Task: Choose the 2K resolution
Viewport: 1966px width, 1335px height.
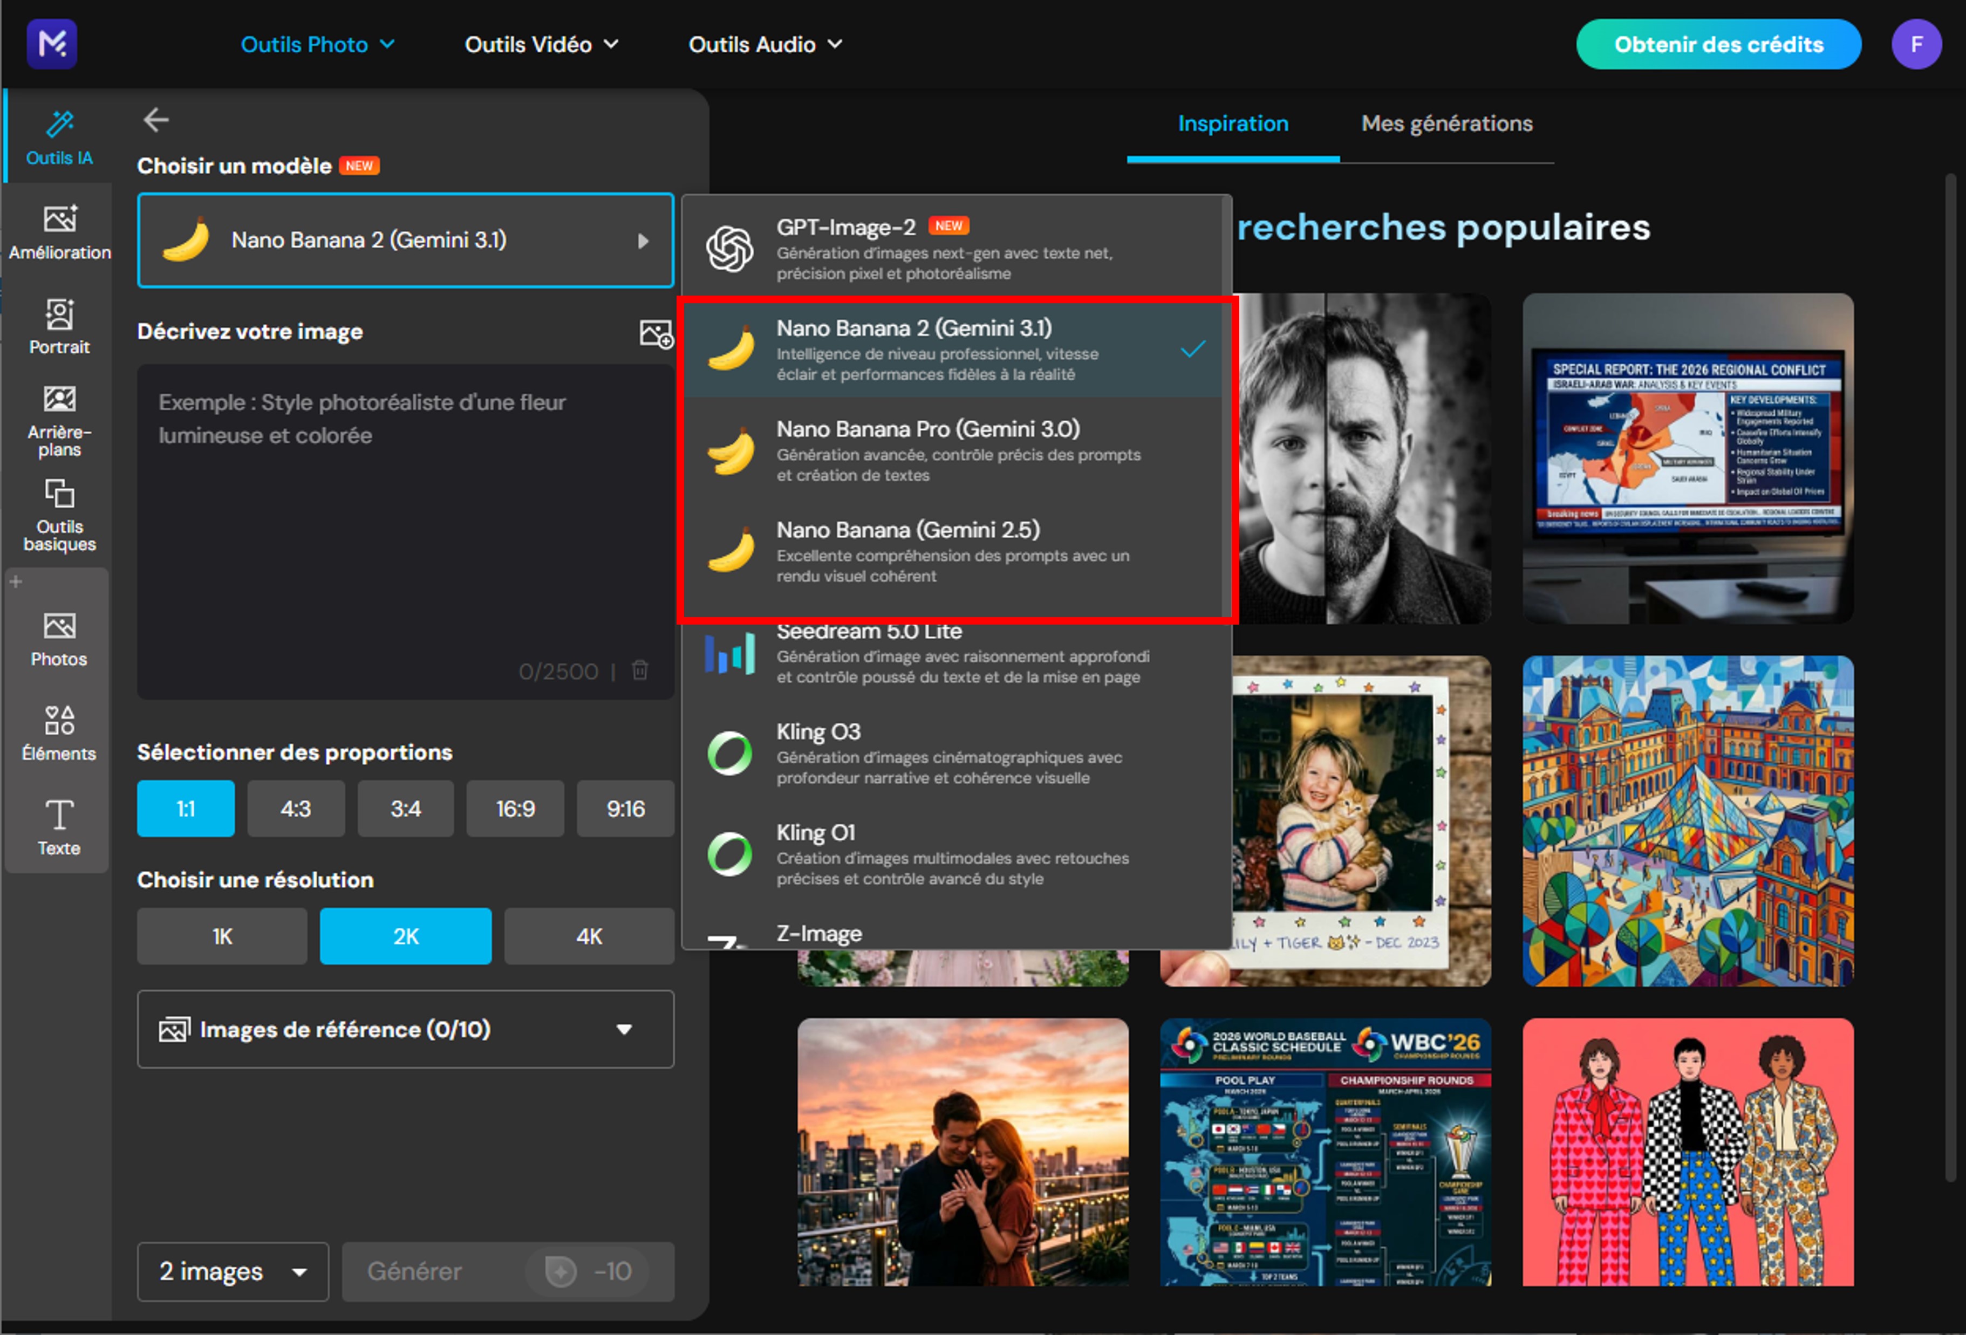Action: (x=405, y=936)
